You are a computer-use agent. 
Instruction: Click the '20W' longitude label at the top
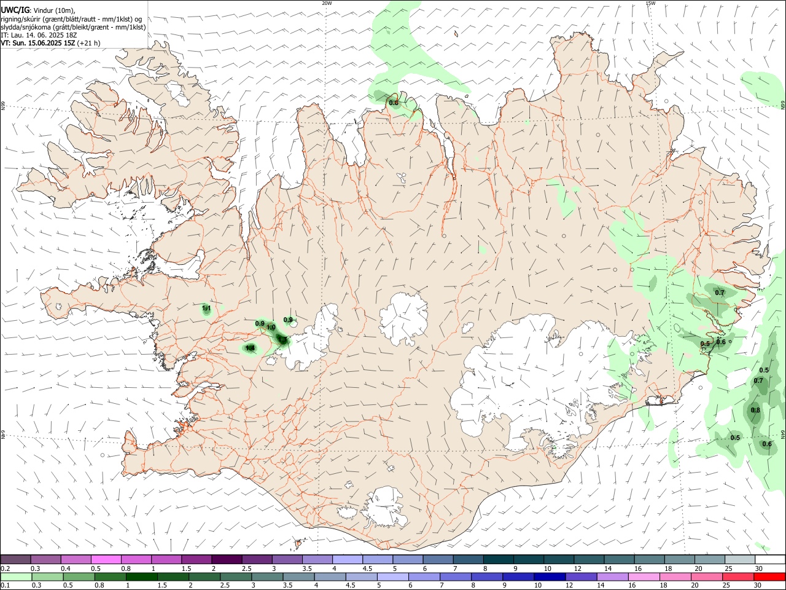327,3
